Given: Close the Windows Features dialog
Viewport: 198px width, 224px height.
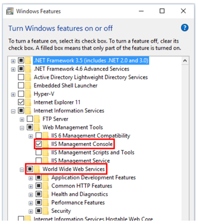Looking at the screenshot, I should (183, 11).
